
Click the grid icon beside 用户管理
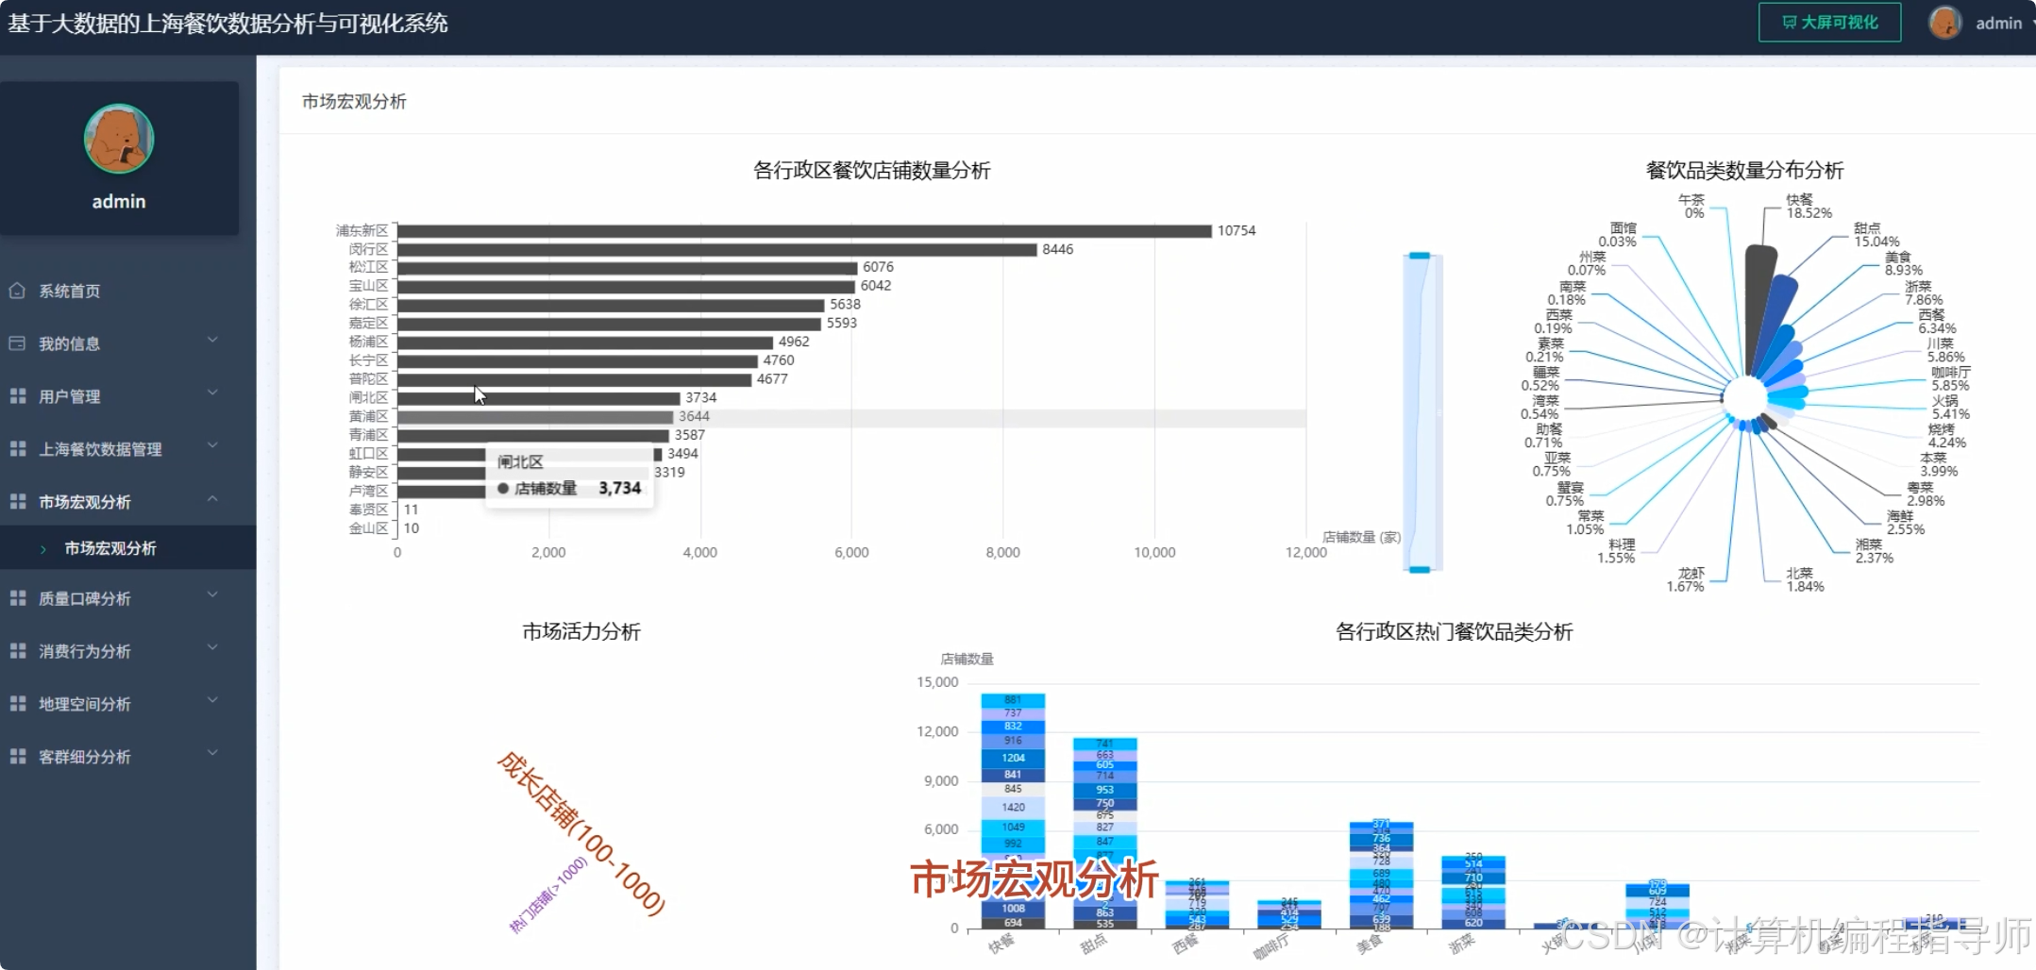(17, 396)
